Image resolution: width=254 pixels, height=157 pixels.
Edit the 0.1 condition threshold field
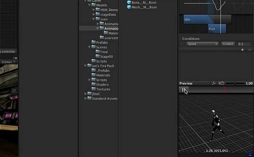coord(244,44)
